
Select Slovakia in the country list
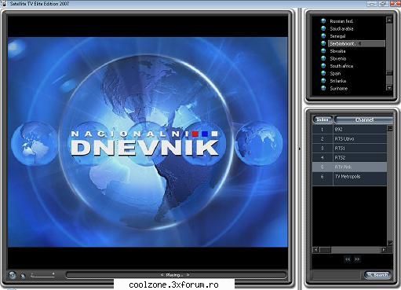pos(337,51)
